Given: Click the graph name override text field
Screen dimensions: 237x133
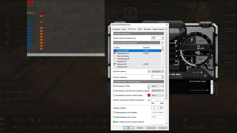Looking at the screenshot, I should point(158,112).
